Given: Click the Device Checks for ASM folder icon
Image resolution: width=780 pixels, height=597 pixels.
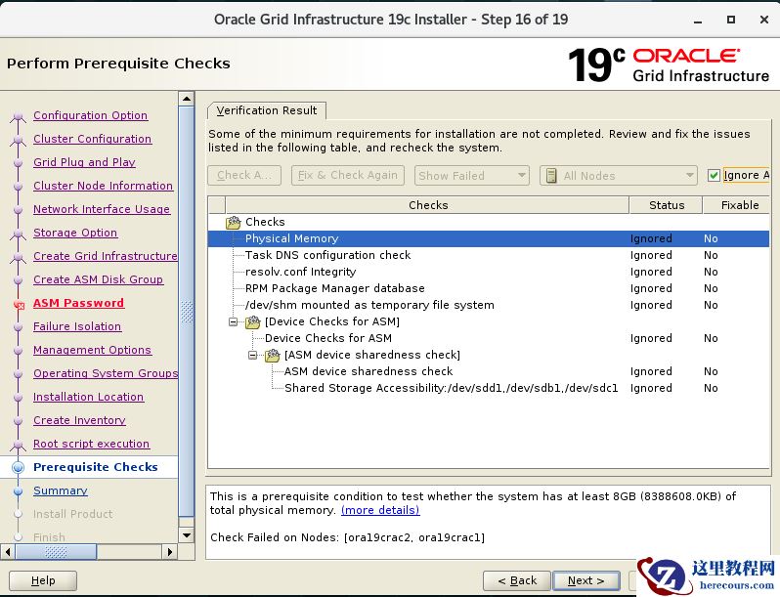Looking at the screenshot, I should point(252,321).
